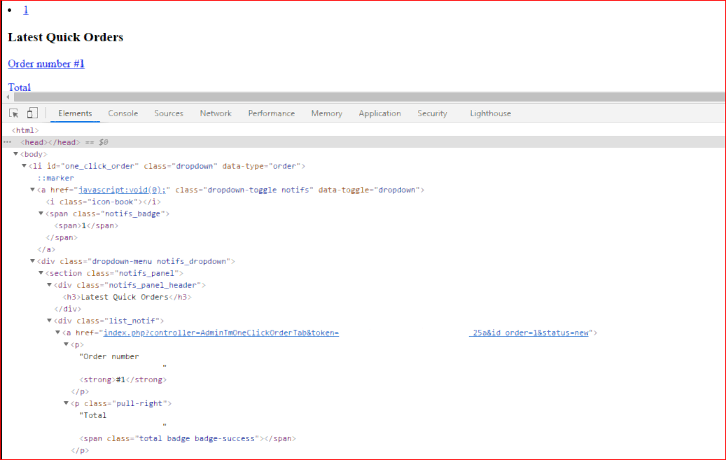
Task: Click the horizontal scrollbar left arrow
Action: point(8,97)
